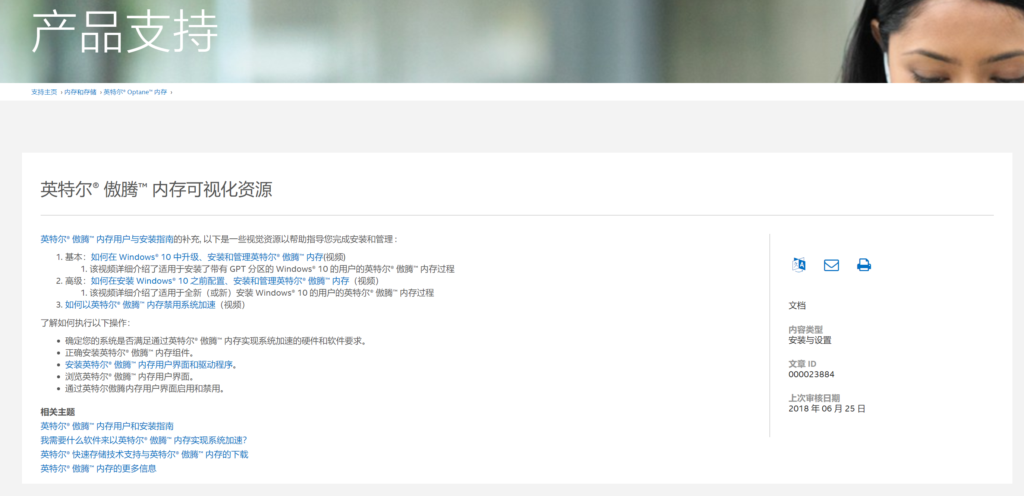The image size is (1024, 496).
Task: Open 我需要什么软件 related topic link
Action: click(144, 440)
